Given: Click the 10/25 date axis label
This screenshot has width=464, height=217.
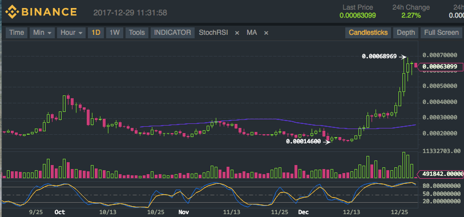Looking at the screenshot, I should pos(156,212).
